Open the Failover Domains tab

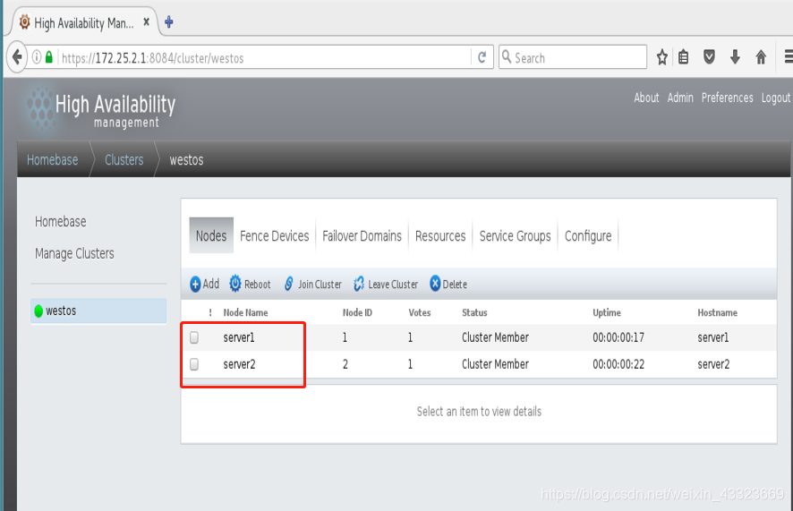(362, 236)
